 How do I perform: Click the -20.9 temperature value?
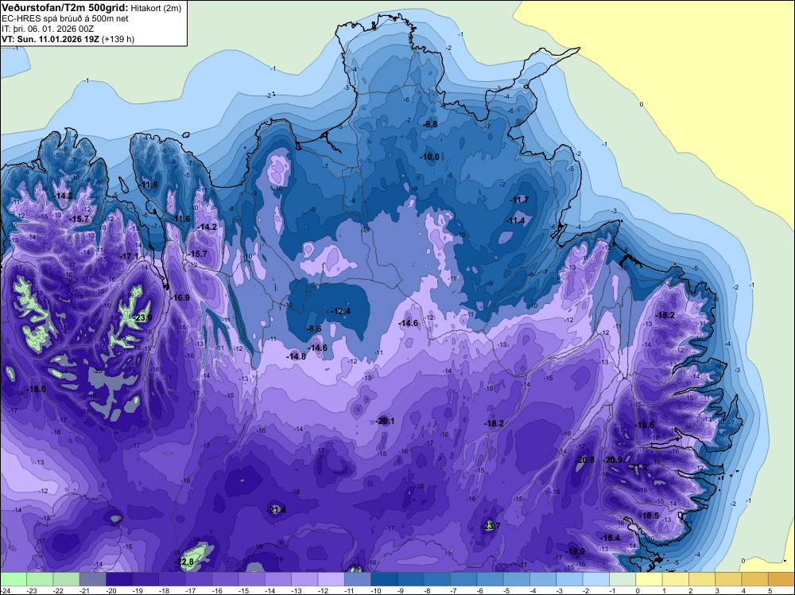(612, 461)
